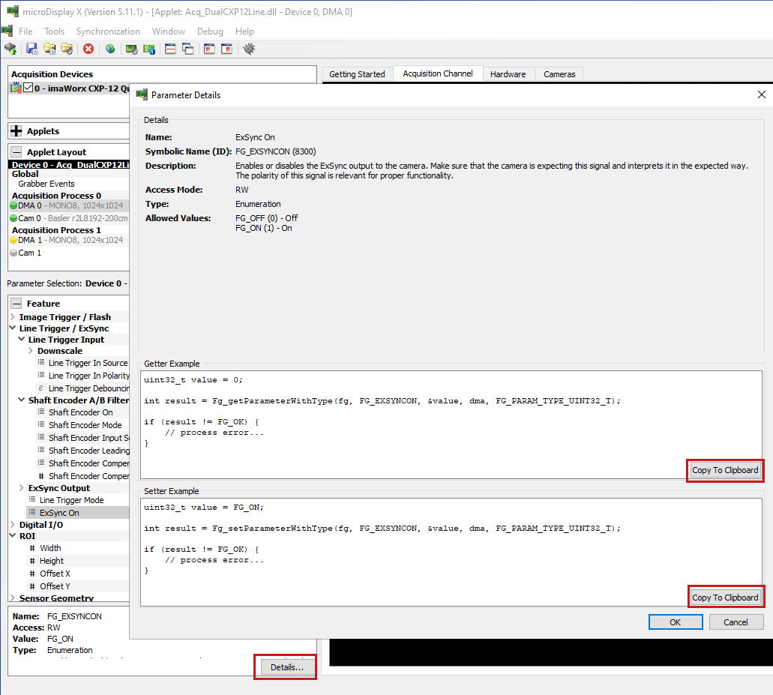Click the board information icon
The height and width of the screenshot is (695, 773).
[x=149, y=49]
